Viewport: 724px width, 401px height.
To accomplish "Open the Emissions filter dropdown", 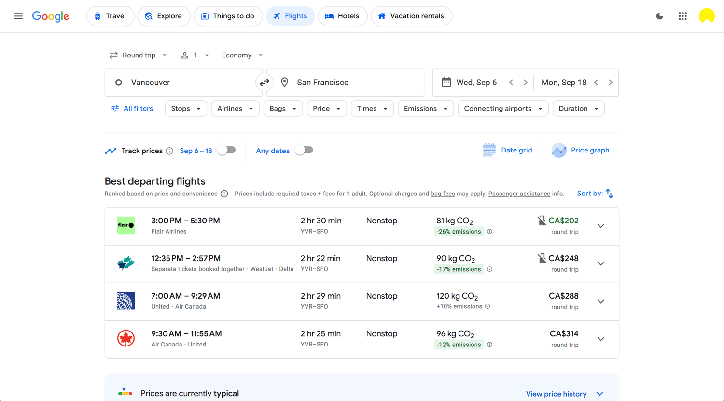I will pos(426,109).
